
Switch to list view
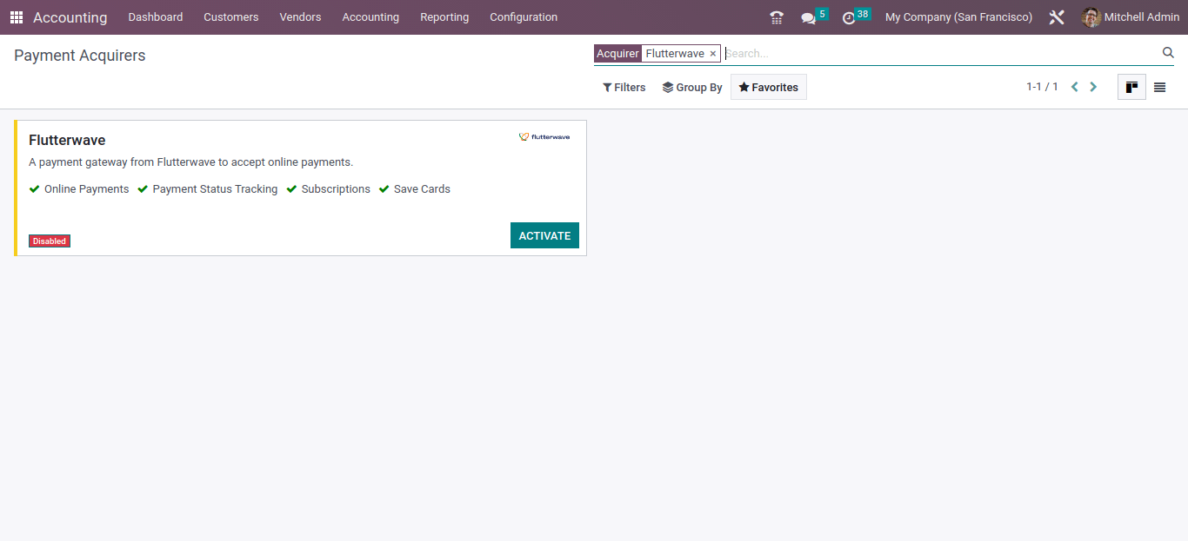click(x=1159, y=87)
